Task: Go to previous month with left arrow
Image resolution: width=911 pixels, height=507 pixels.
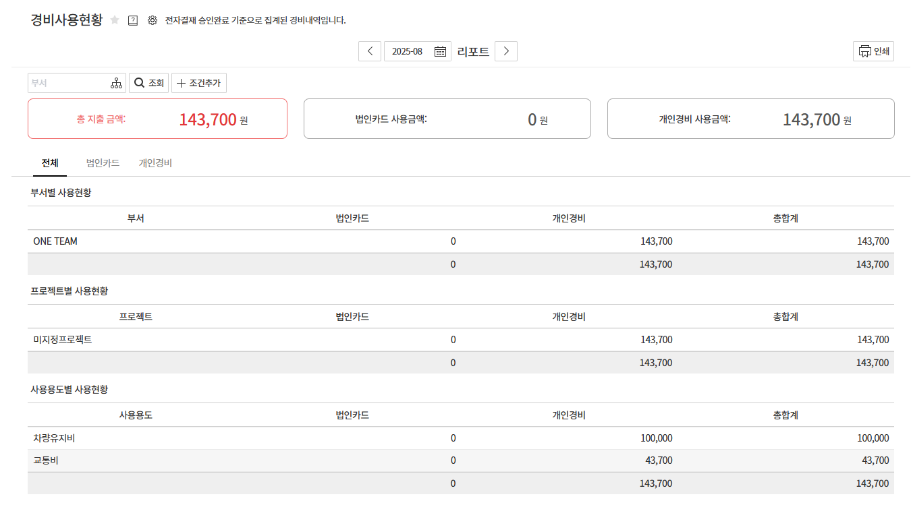Action: 370,52
